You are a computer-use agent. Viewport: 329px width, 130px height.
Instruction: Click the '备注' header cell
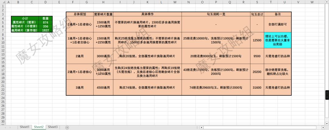[x=278, y=14]
